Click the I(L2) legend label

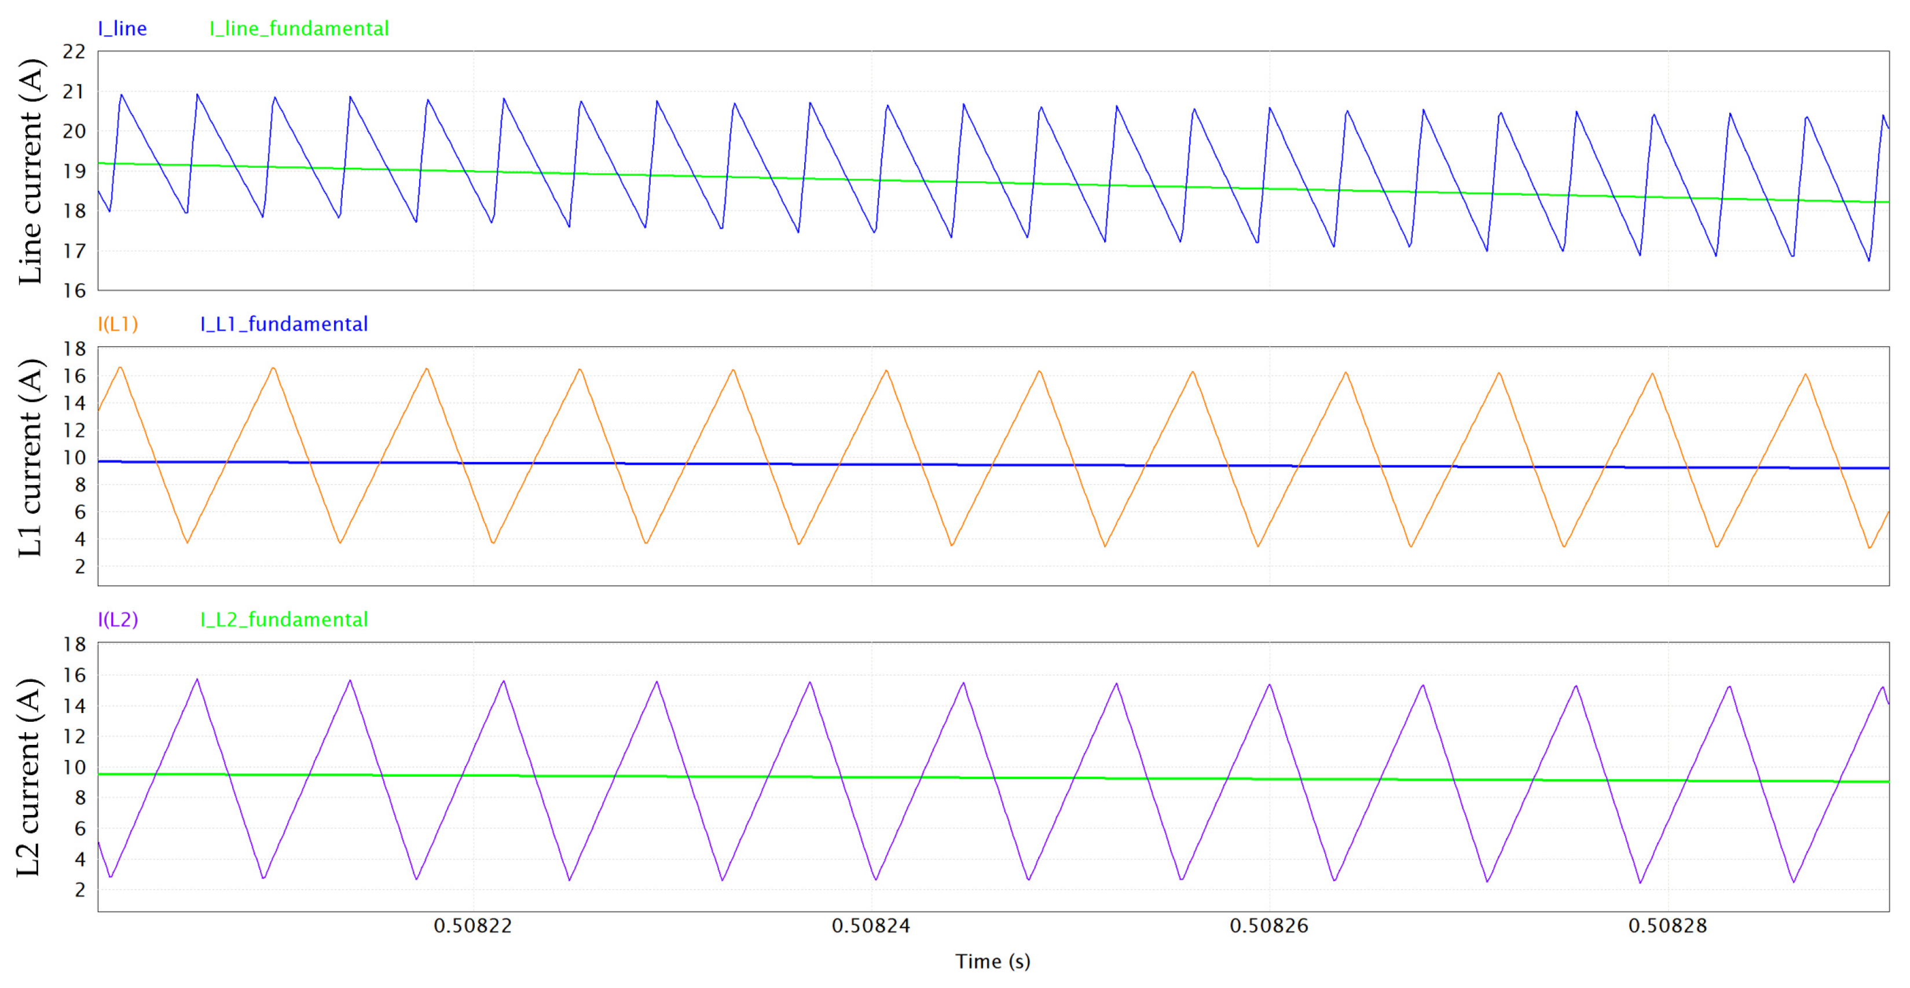click(118, 620)
